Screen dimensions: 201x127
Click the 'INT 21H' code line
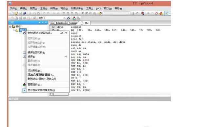(x=76, y=72)
